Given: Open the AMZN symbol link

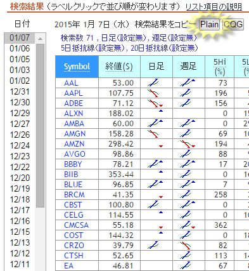Looking at the screenshot, I should (74, 144).
